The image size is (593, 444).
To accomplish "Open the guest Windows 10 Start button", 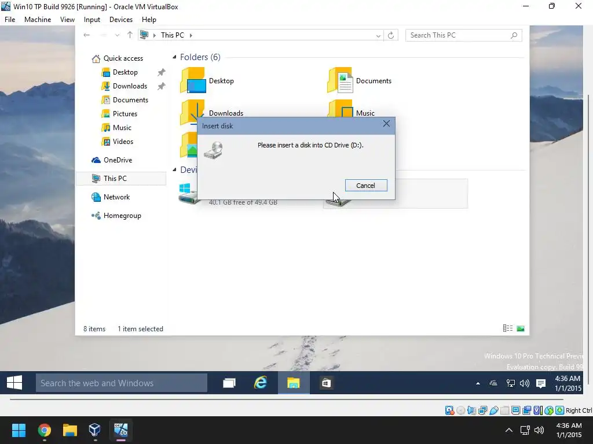I will (x=14, y=383).
